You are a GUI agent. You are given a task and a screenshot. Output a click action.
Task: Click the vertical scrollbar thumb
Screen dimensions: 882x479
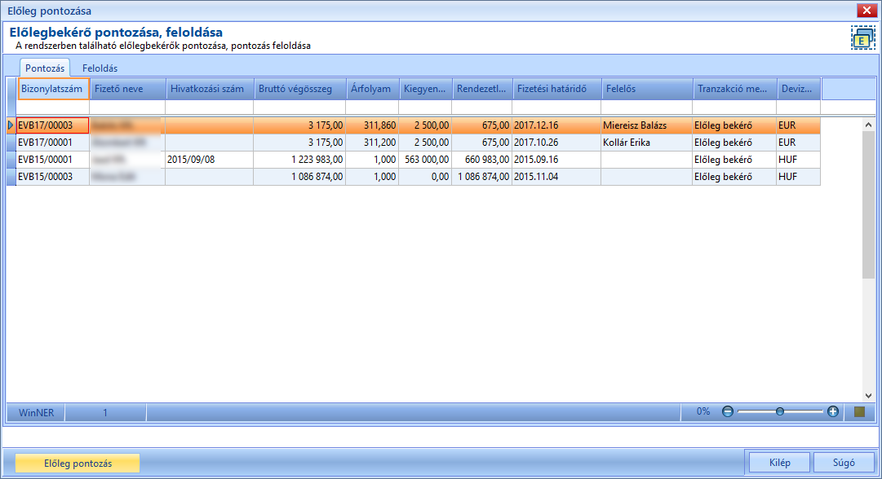tap(868, 205)
